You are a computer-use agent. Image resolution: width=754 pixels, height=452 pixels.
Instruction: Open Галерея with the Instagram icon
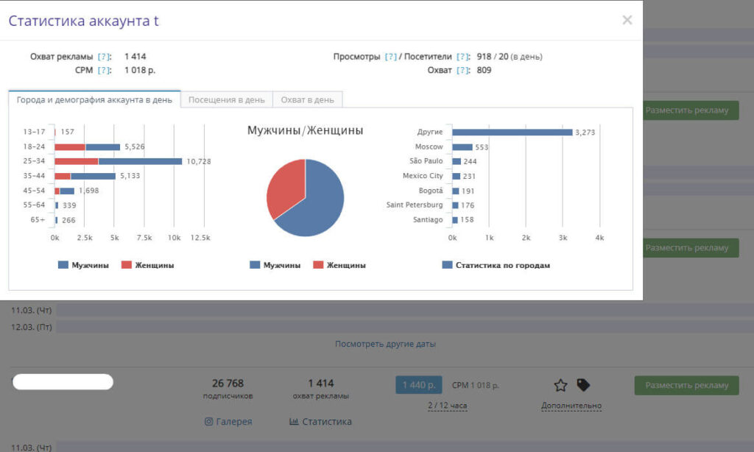pyautogui.click(x=228, y=422)
